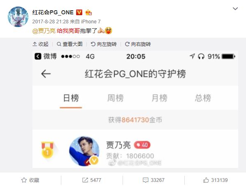Image resolution: width=246 pixels, height=186 pixels.
Task: Like the post with thumbs-up 313139
Action: [215, 180]
